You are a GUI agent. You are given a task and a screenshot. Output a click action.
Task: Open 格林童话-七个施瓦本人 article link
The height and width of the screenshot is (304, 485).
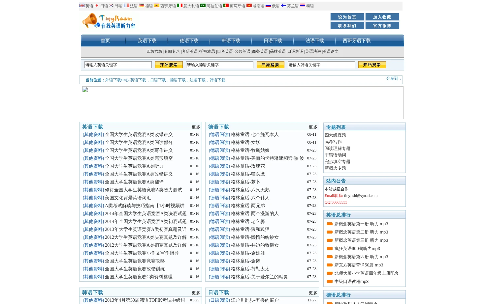(x=255, y=135)
